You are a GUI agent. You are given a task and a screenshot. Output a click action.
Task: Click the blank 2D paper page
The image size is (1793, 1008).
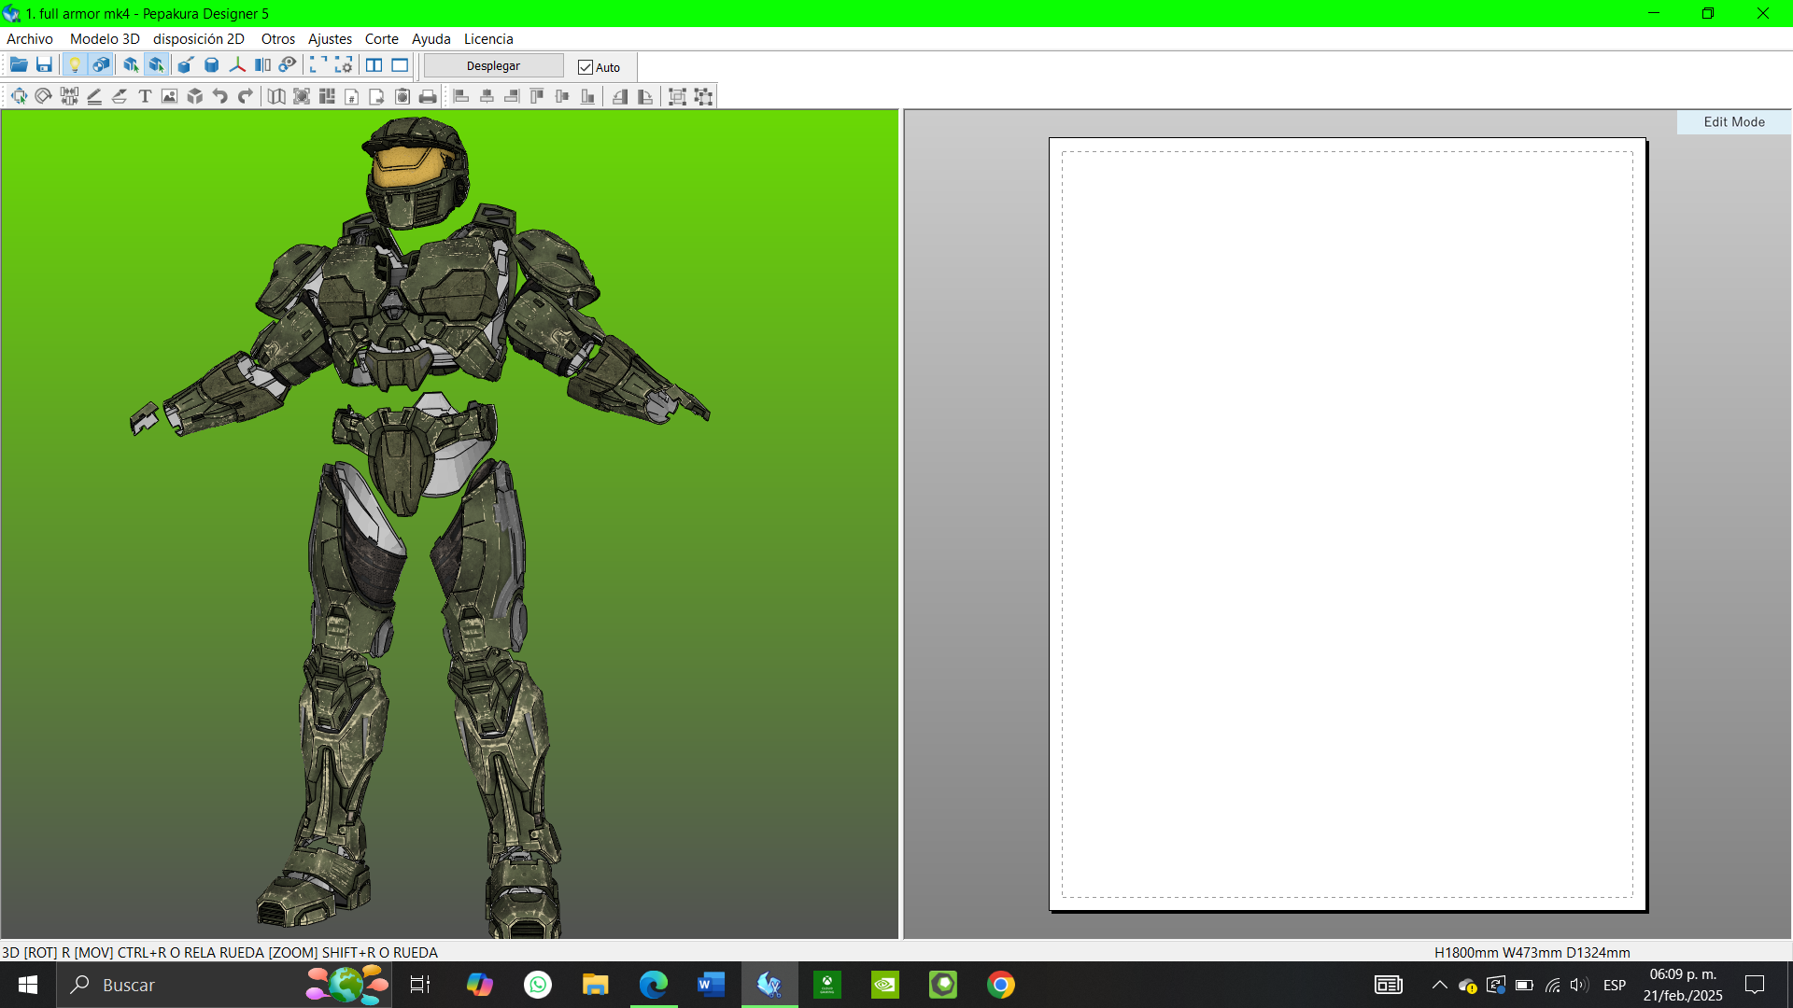pos(1347,523)
